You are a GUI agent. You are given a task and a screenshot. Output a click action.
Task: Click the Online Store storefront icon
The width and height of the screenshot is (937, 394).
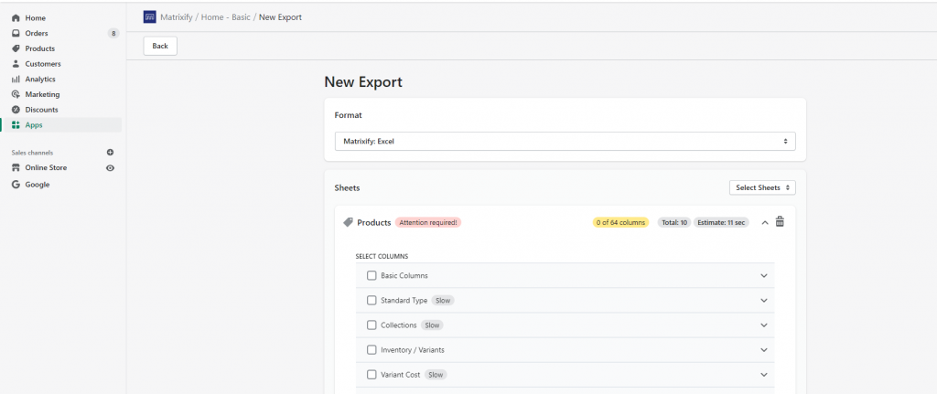click(x=16, y=168)
